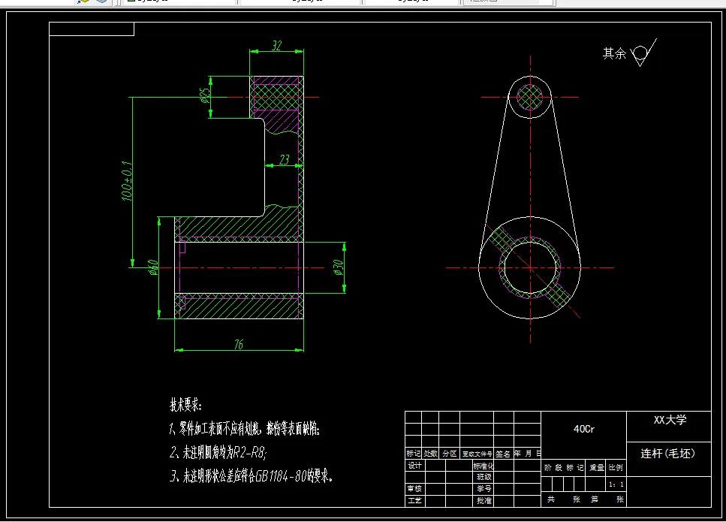Screen dimensions: 726x522
Task: Click the 签名 title block cell
Action: (x=503, y=454)
